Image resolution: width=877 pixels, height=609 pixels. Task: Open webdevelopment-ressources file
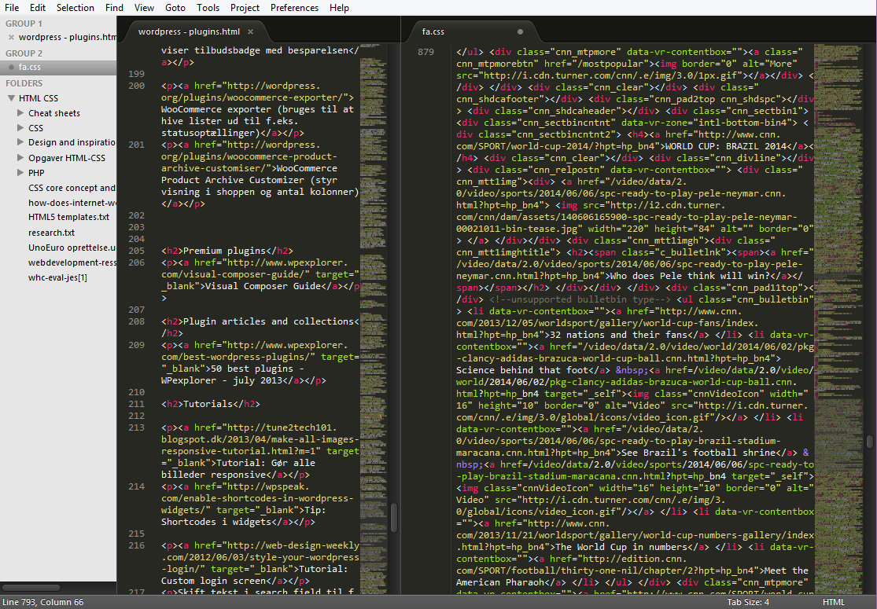click(72, 262)
